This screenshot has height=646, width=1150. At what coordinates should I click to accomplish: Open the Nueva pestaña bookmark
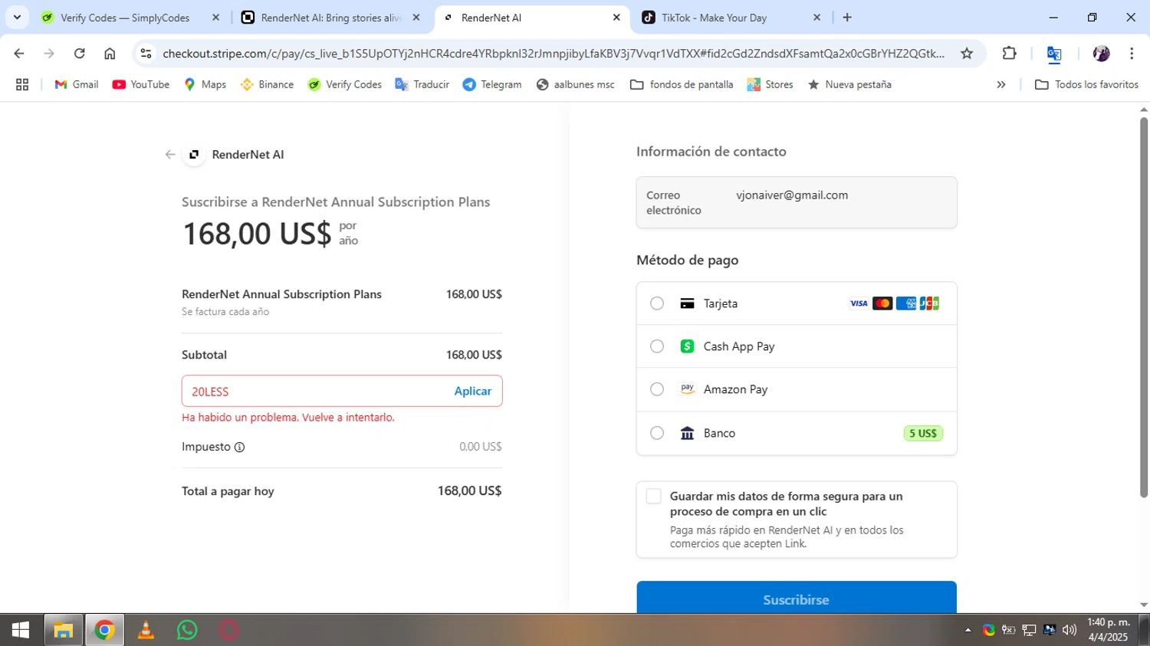(849, 84)
